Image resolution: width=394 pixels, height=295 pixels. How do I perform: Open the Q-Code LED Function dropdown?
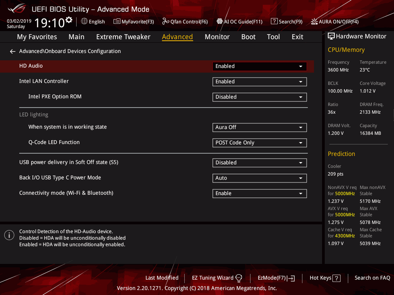tap(260, 143)
